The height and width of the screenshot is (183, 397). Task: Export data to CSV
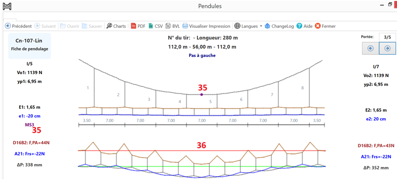pos(155,26)
